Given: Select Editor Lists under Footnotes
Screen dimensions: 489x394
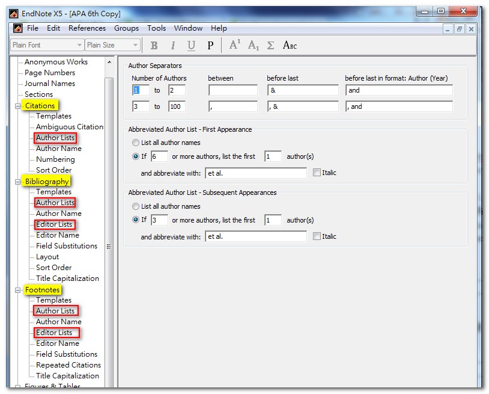Looking at the screenshot, I should [x=54, y=333].
